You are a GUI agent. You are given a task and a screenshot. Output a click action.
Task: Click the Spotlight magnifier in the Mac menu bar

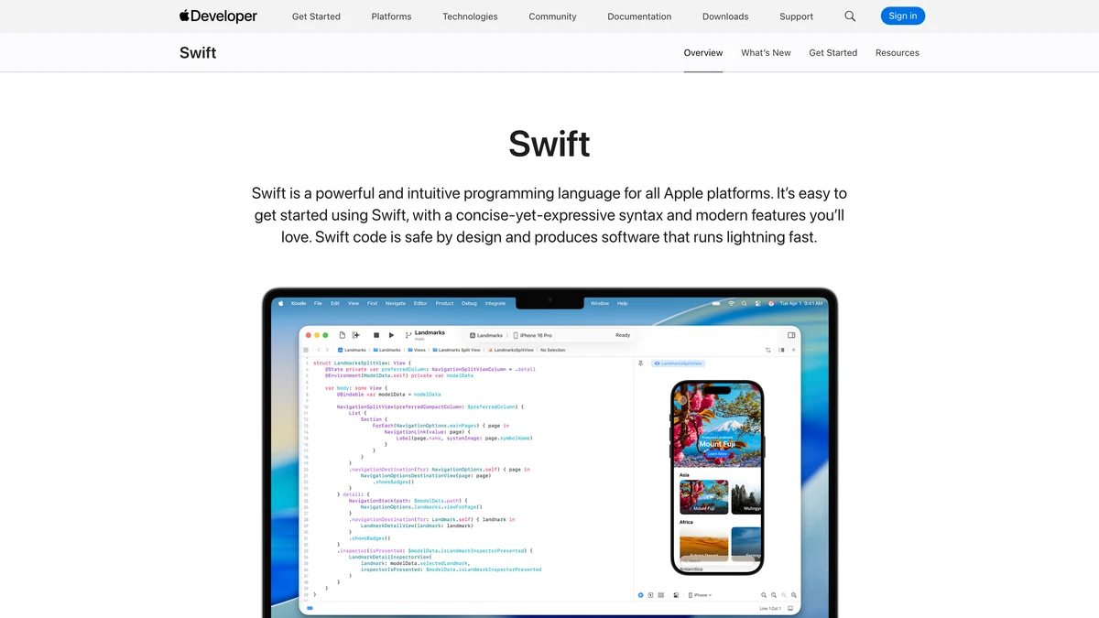click(x=744, y=303)
